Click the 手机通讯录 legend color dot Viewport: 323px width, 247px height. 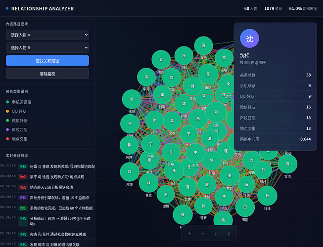click(7, 102)
